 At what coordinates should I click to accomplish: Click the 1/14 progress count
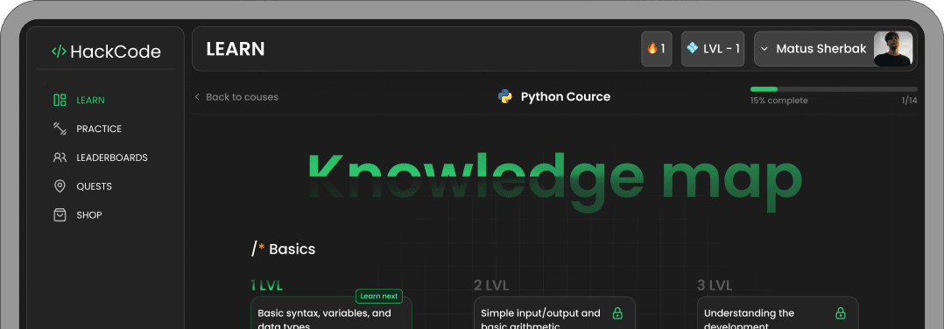(909, 101)
